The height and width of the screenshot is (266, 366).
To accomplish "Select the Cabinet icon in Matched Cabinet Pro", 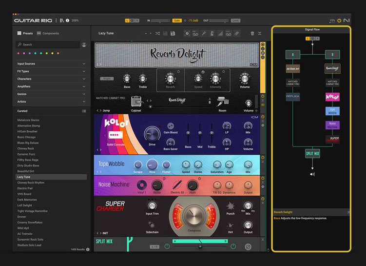I will (x=136, y=101).
